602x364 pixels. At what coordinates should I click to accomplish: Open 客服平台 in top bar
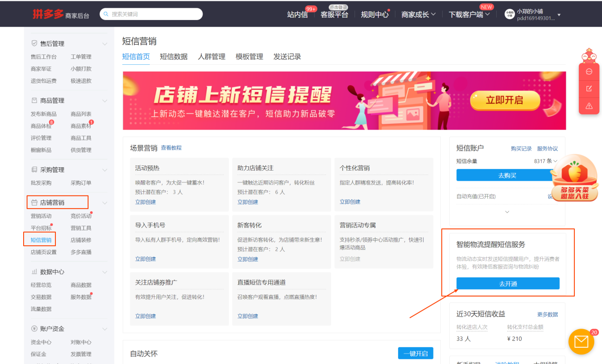(x=334, y=15)
